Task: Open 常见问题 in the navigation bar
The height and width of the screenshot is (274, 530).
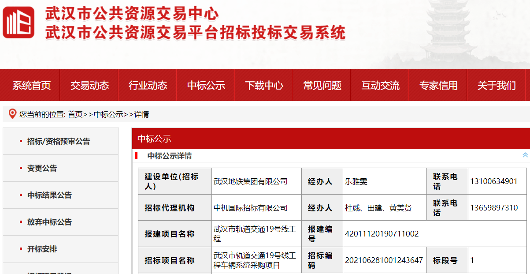Action: tap(322, 86)
